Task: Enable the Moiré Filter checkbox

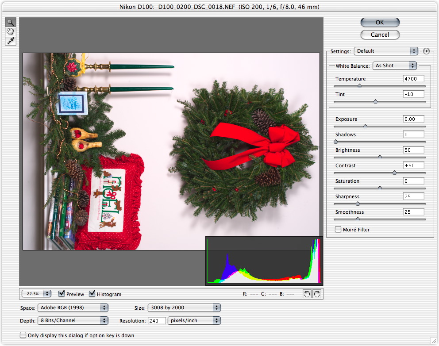Action: [x=339, y=229]
